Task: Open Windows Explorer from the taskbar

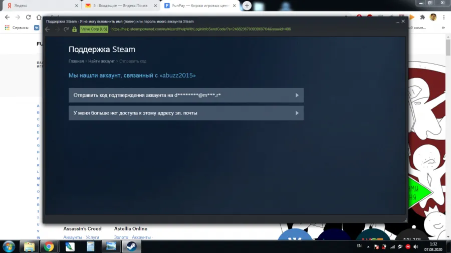Action: 29,246
